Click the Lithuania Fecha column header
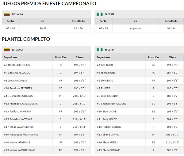184x156 pixels. pos(11,21)
